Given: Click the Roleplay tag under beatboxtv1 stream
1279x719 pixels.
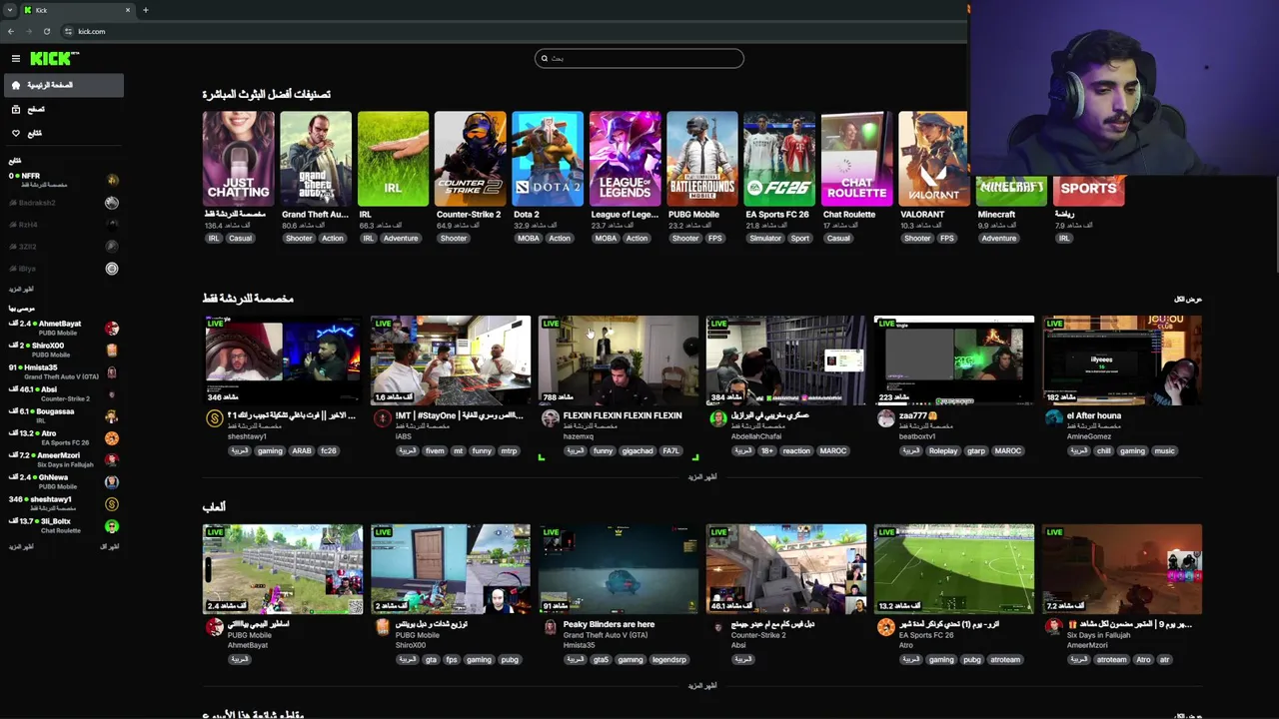Looking at the screenshot, I should point(942,450).
